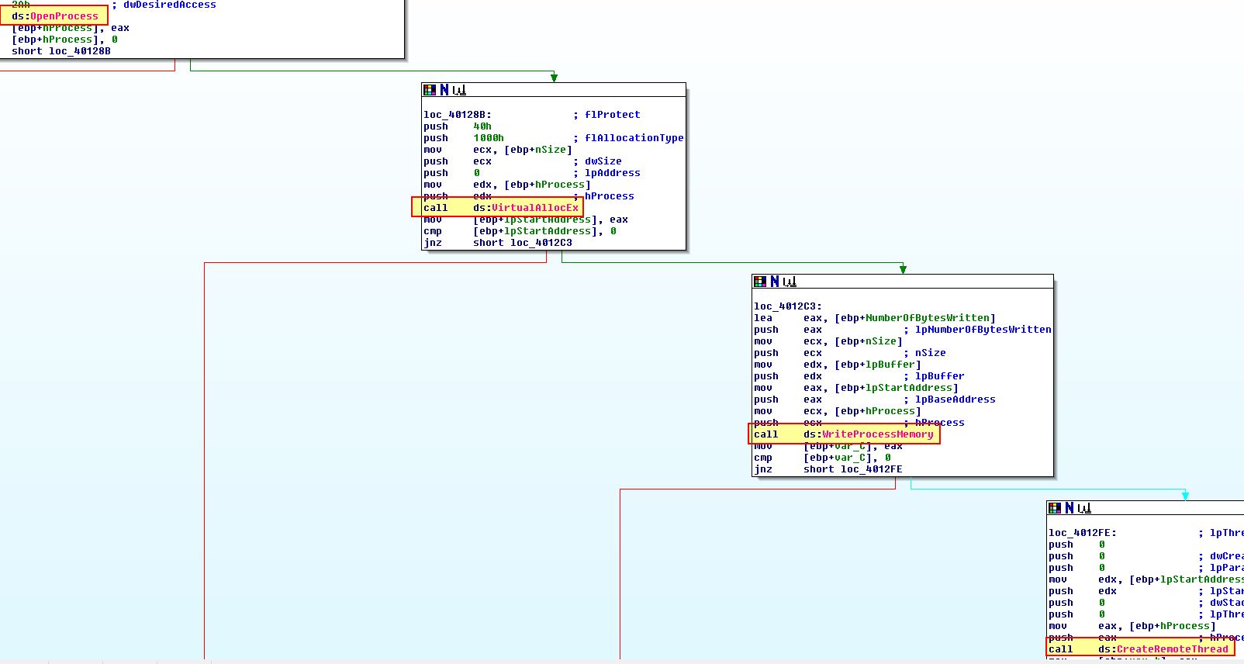
Task: Click the group nodes icon in loc_40128B block
Action: click(x=459, y=90)
